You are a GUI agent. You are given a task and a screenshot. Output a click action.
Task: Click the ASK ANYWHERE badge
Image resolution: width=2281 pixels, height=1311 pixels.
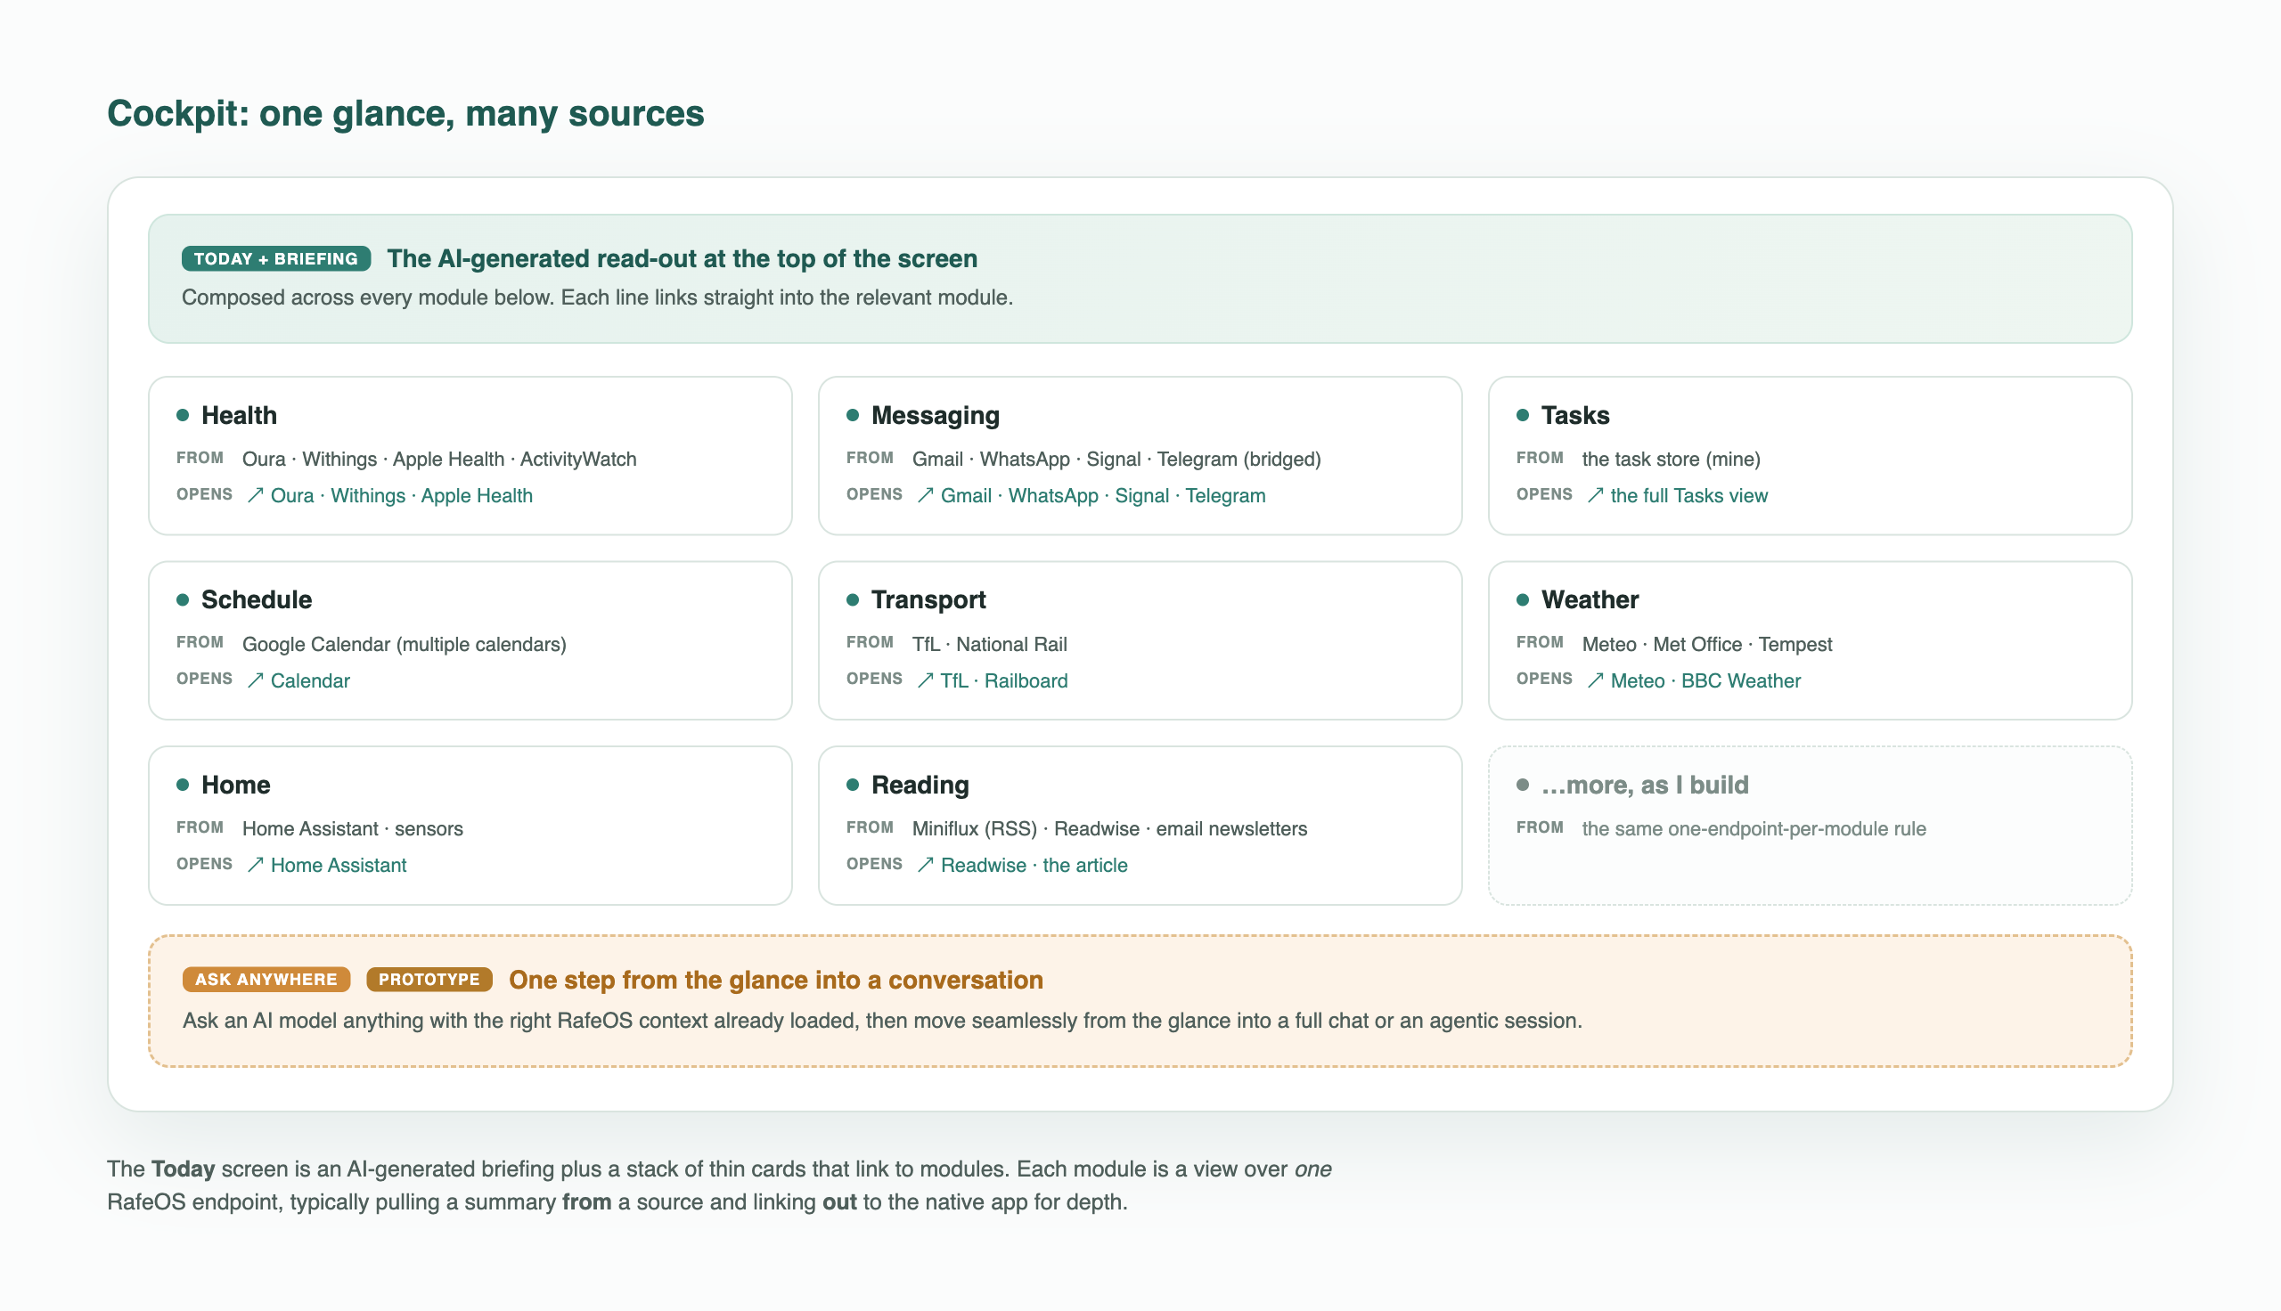coord(266,980)
